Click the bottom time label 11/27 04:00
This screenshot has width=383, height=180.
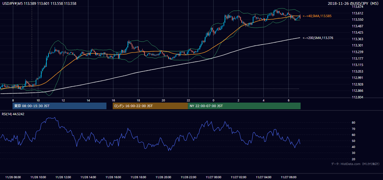[263, 177]
